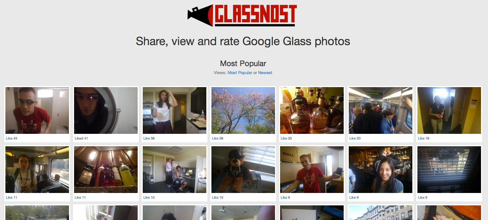
Task: Like the photo with 43 likes
Action: coord(9,139)
